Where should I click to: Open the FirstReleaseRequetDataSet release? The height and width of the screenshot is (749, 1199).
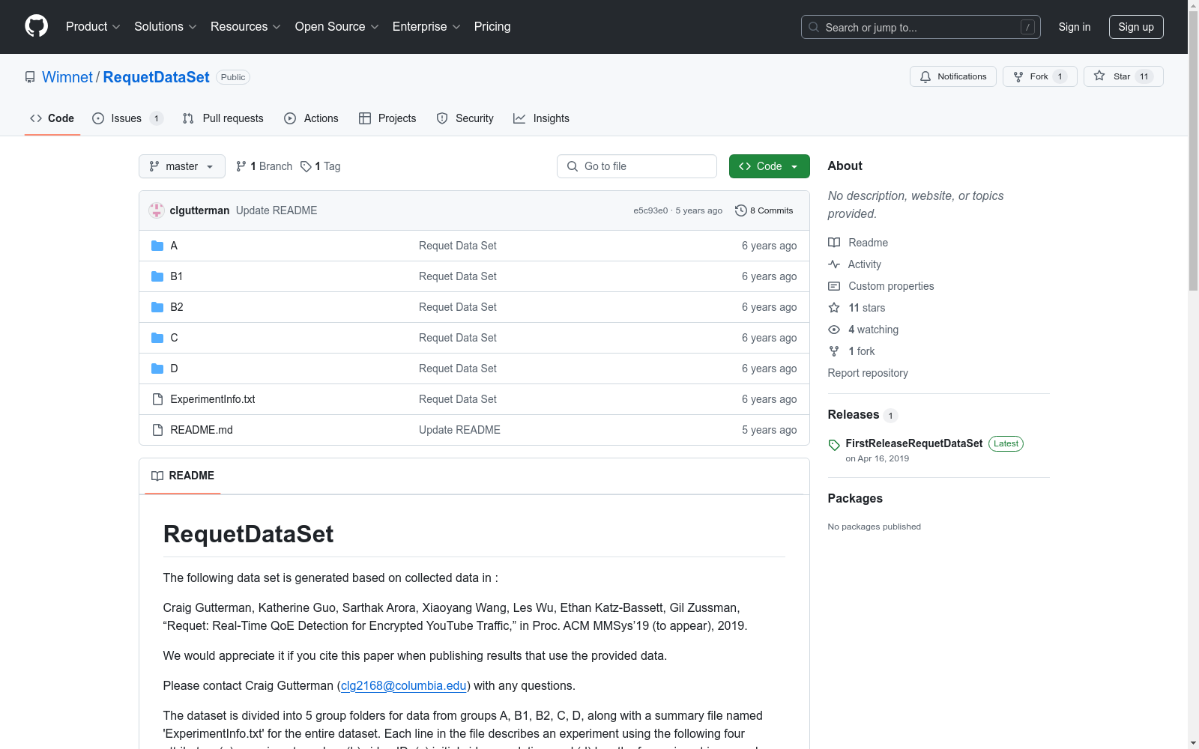914,443
